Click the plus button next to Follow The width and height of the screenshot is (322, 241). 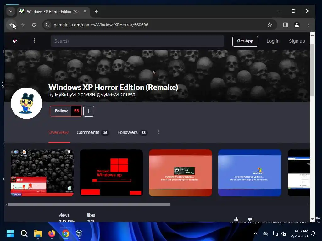(89, 111)
